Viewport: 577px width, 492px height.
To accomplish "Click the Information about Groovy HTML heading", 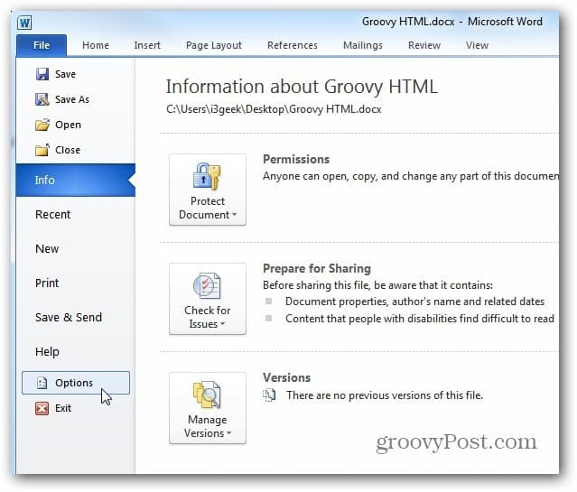I will click(302, 87).
